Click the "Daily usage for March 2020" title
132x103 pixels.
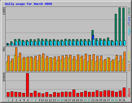(x=28, y=4)
